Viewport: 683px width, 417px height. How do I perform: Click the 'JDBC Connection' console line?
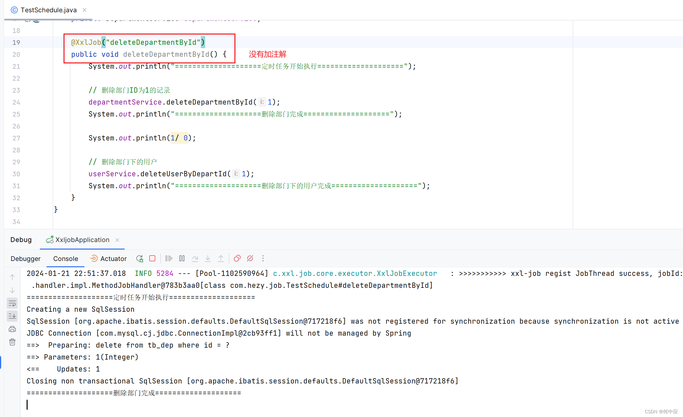(x=219, y=333)
